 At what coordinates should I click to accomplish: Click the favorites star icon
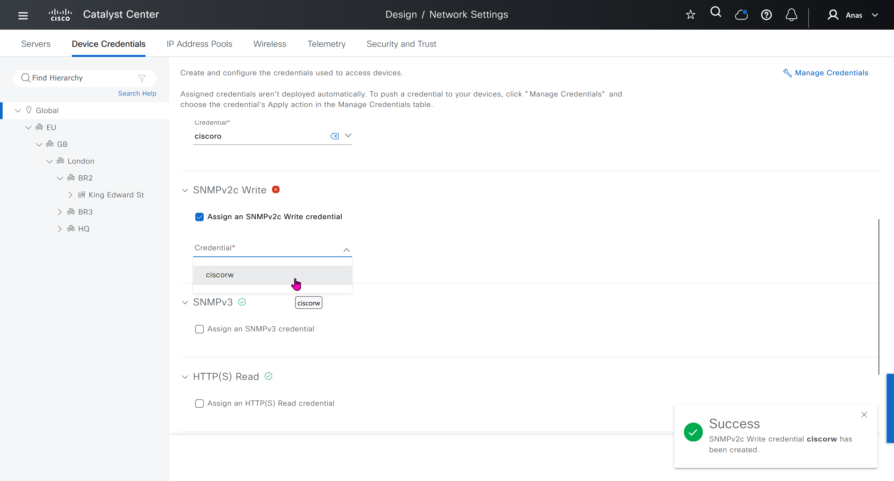[x=690, y=15]
